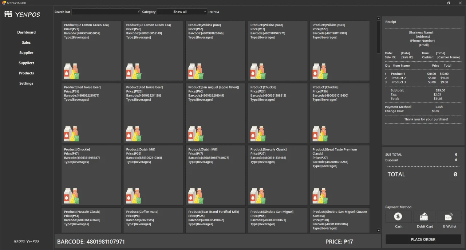This screenshot has height=250, width=466.
Task: Open the Products menu item
Action: 27,73
